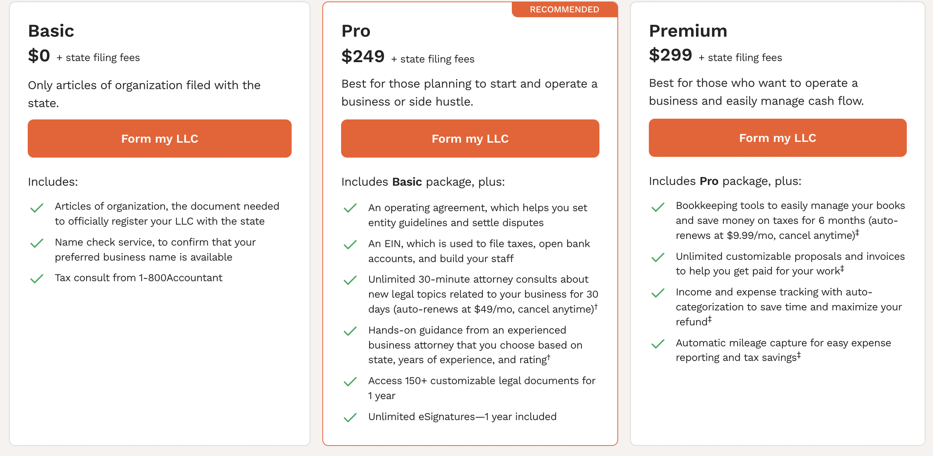933x456 pixels.
Task: Click Form my LLC under the Basic plan
Action: [x=159, y=138]
